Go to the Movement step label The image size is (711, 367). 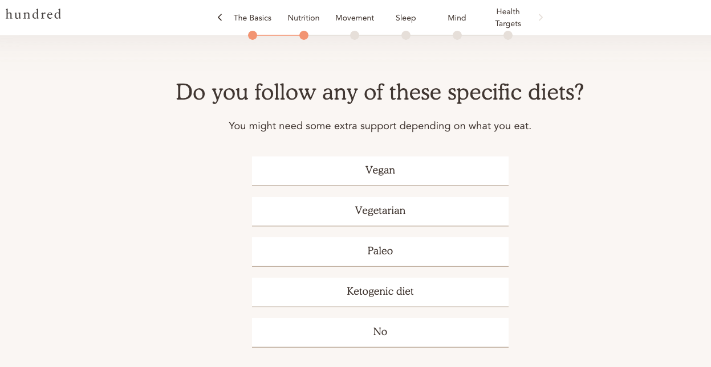point(355,18)
